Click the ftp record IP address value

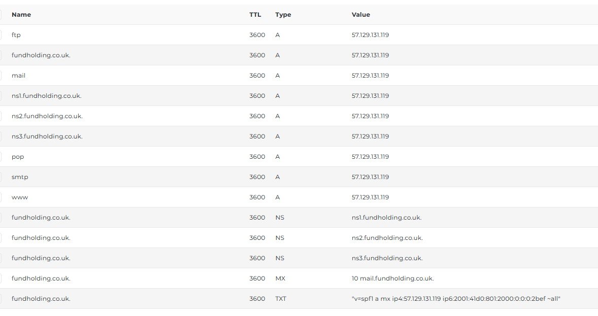pos(370,34)
